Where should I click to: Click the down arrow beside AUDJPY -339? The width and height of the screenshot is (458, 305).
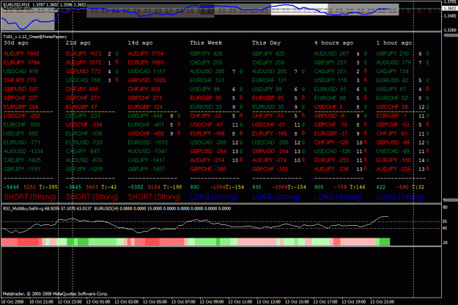365,169
